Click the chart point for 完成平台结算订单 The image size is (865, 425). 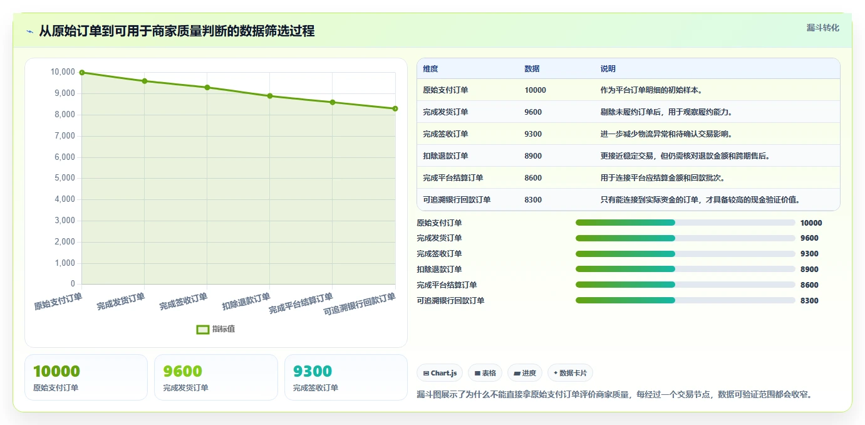[333, 102]
